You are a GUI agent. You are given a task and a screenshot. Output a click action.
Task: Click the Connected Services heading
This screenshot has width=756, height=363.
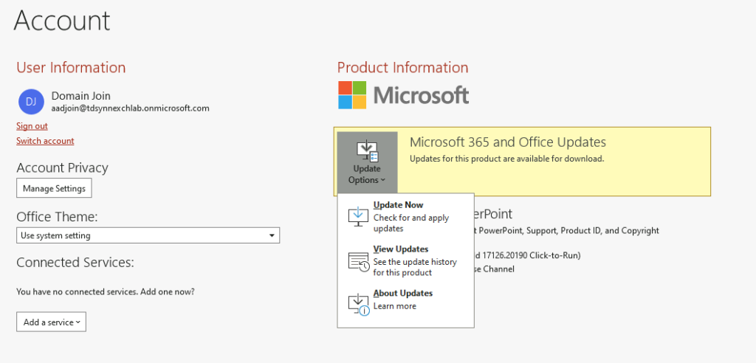(75, 263)
